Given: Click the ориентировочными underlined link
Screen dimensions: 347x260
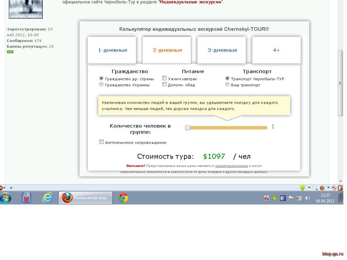Looking at the screenshot, I should (231, 166).
